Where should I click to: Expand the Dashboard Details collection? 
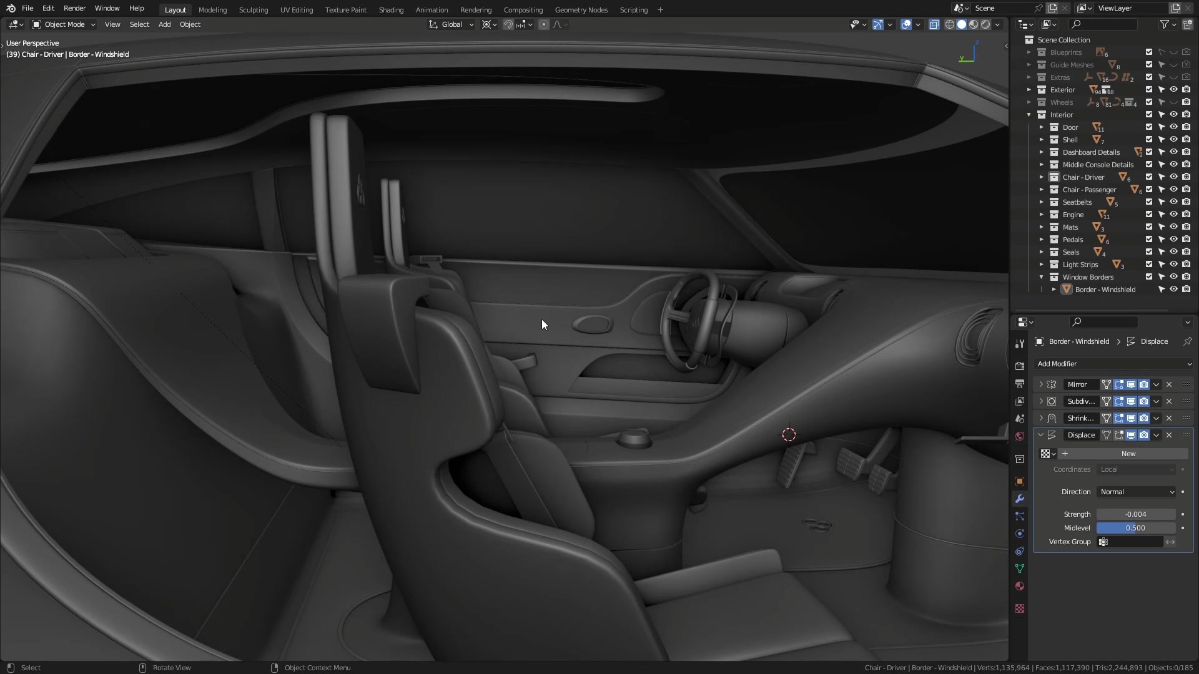[x=1042, y=152]
